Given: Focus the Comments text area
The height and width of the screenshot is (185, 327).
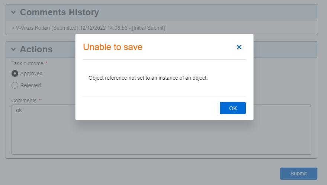Looking at the screenshot, I should tap(161, 129).
